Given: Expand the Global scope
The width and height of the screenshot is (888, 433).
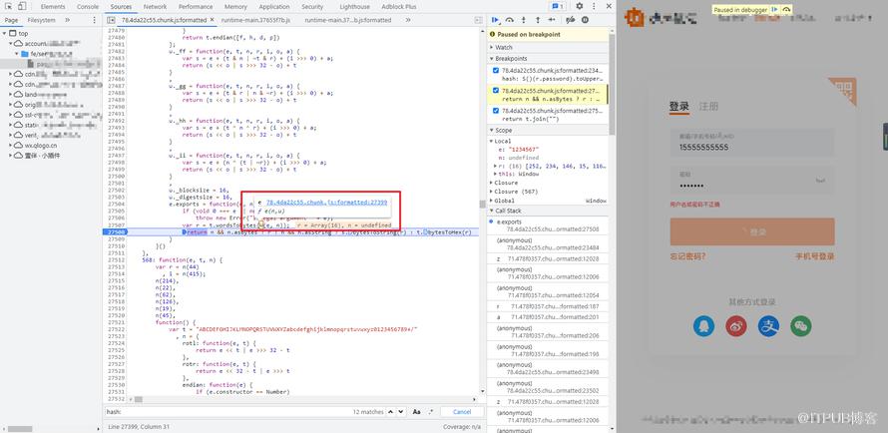Looking at the screenshot, I should point(492,201).
